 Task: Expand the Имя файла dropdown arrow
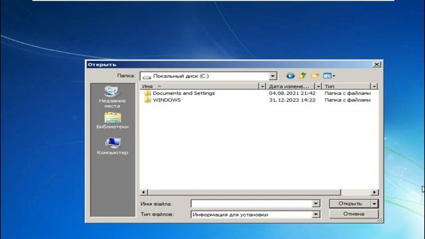[x=315, y=204]
